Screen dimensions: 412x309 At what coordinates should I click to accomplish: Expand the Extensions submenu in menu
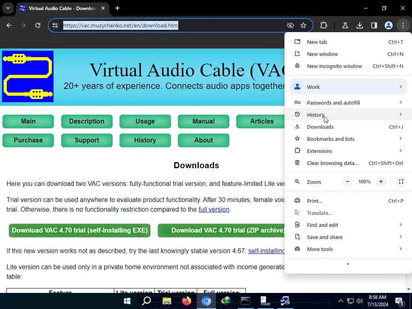pos(348,151)
